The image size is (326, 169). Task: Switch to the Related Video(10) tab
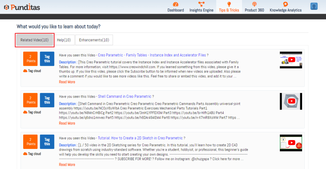pyautogui.click(x=34, y=40)
